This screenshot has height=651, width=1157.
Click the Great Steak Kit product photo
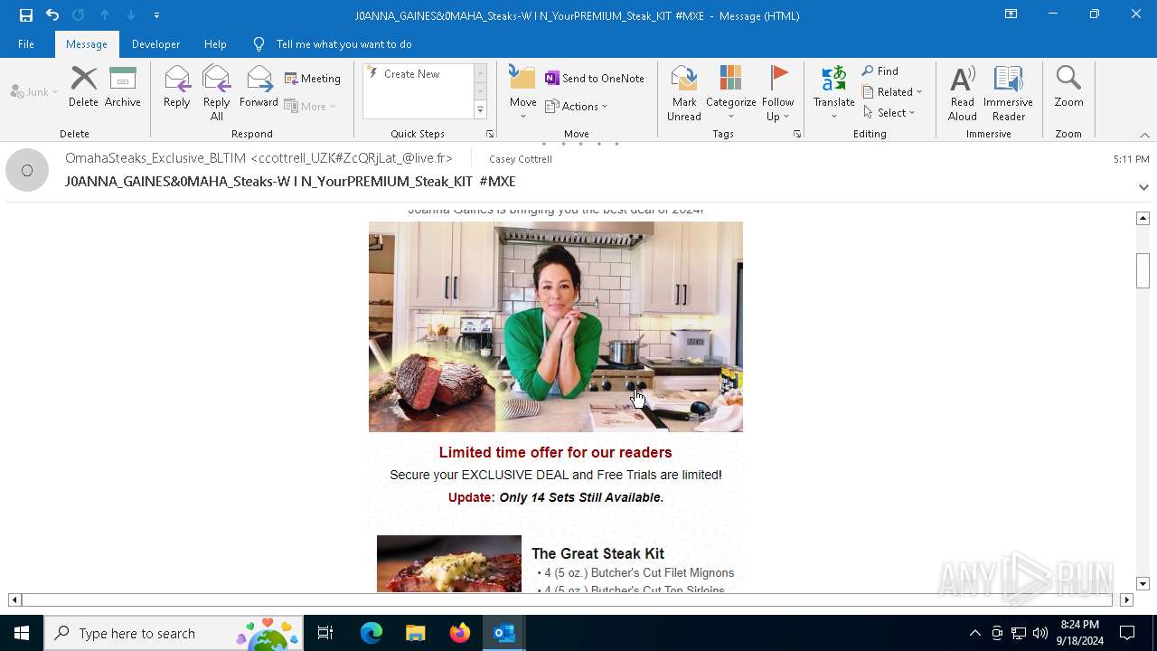(x=449, y=563)
